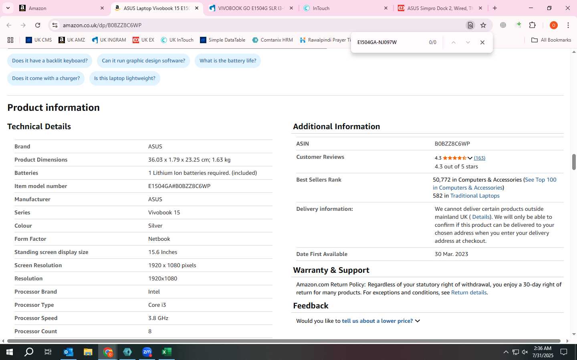
Task: Open the Simple DataTable bookmark
Action: coord(222,40)
